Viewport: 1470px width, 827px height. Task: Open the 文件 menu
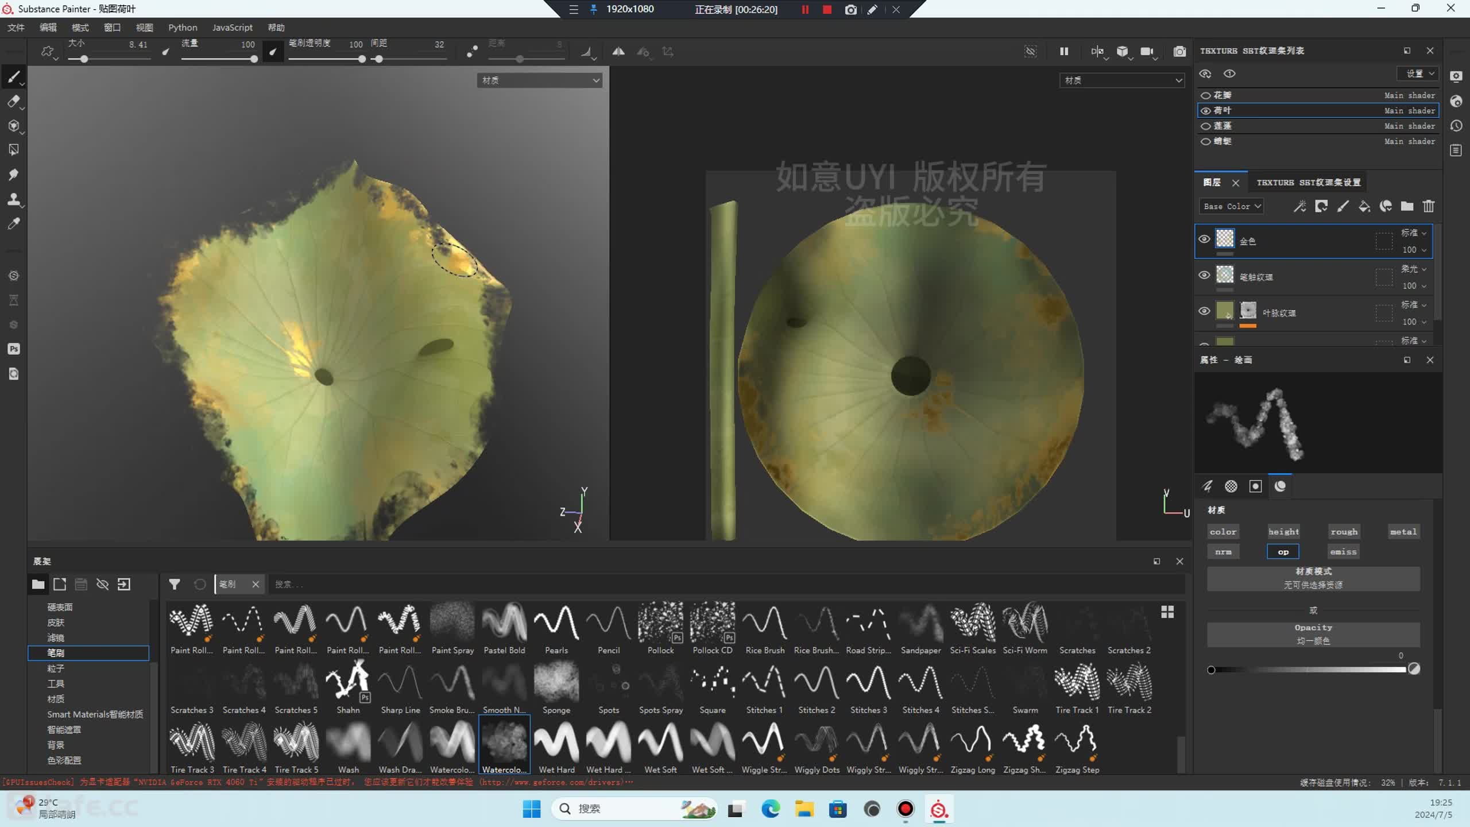[16, 28]
